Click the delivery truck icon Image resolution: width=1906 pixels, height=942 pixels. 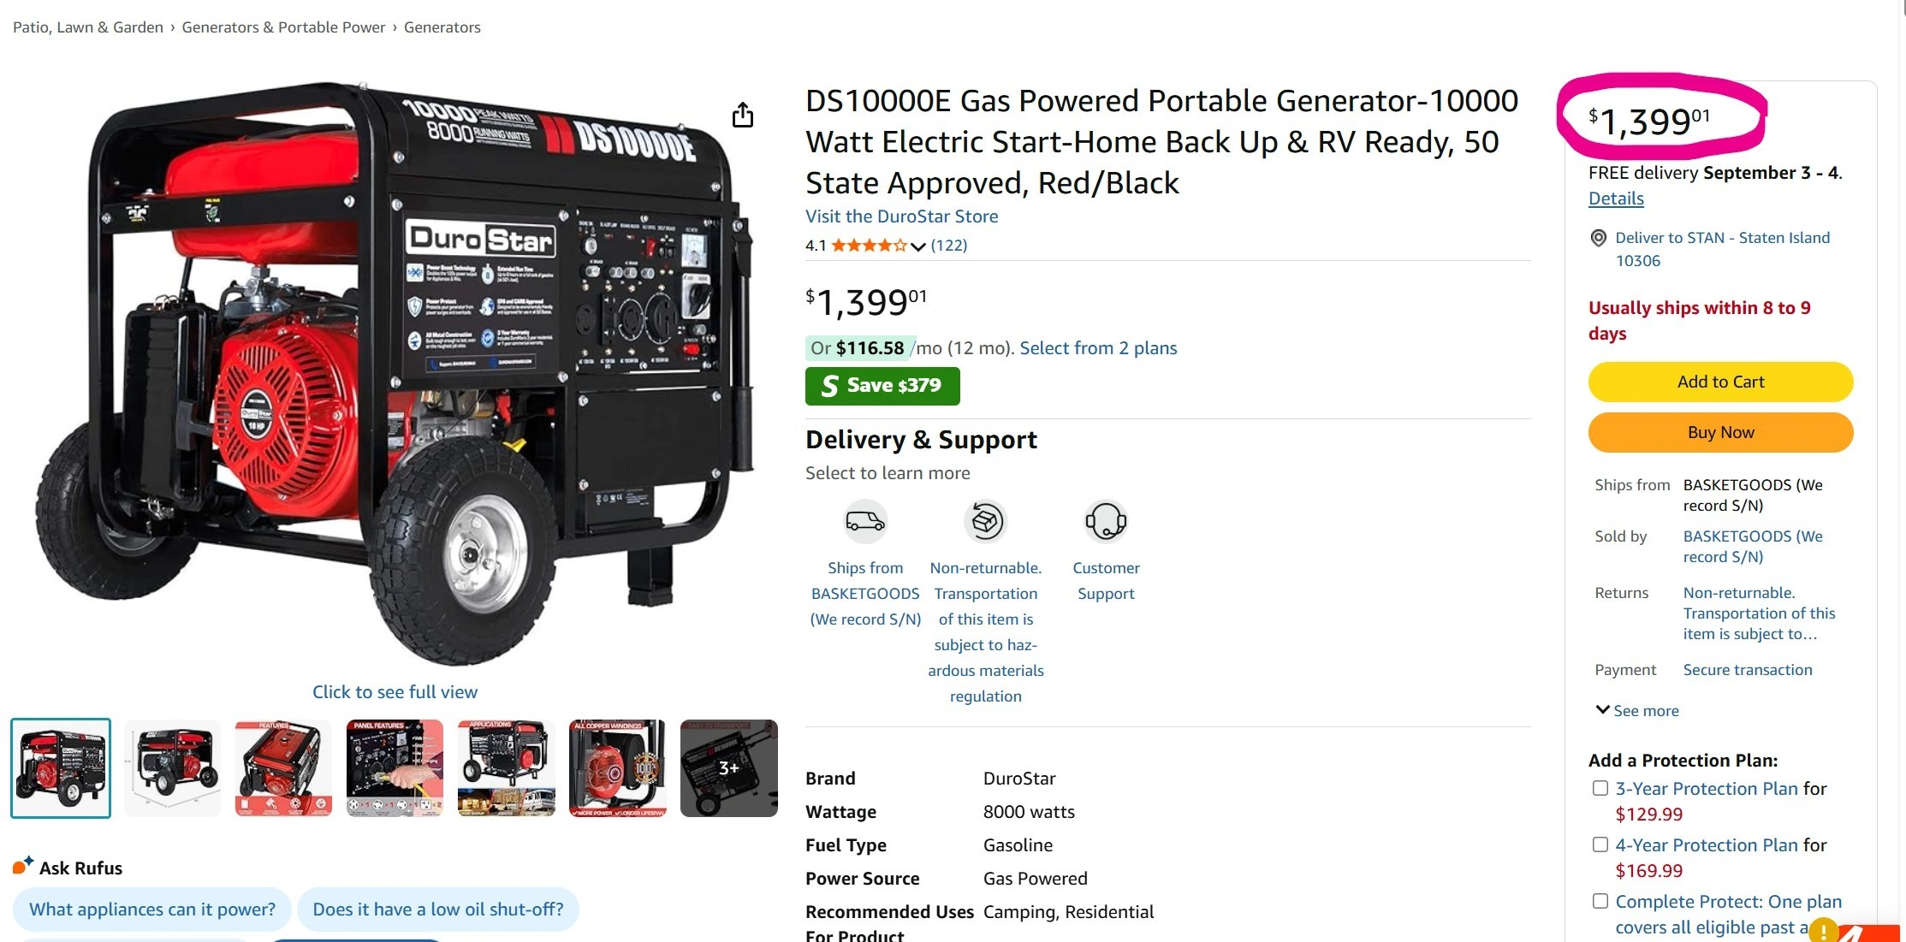coord(865,521)
